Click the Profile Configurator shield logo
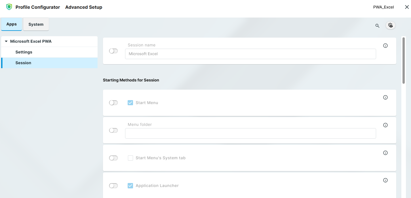Image resolution: width=411 pixels, height=198 pixels. point(9,7)
